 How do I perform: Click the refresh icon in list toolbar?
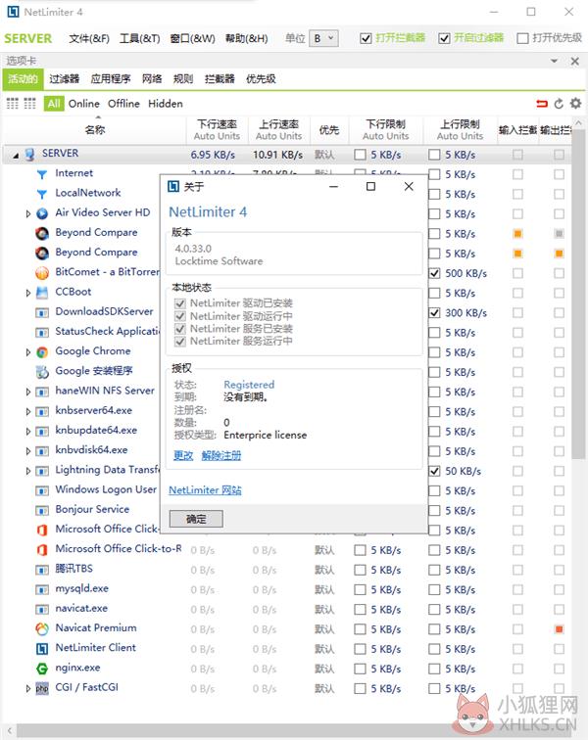click(x=559, y=104)
